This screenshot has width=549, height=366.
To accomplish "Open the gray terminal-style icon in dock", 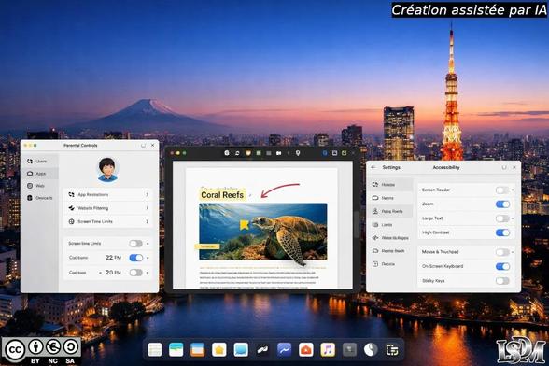I will [x=349, y=349].
